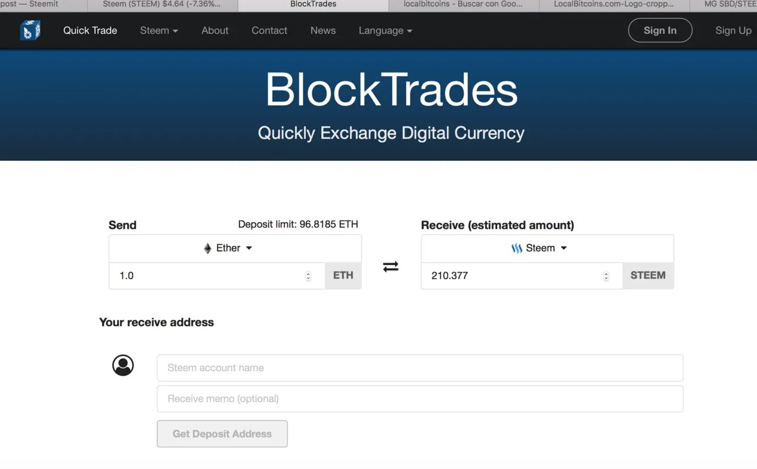This screenshot has height=469, width=757.
Task: Go to the Contact page
Action: (269, 30)
